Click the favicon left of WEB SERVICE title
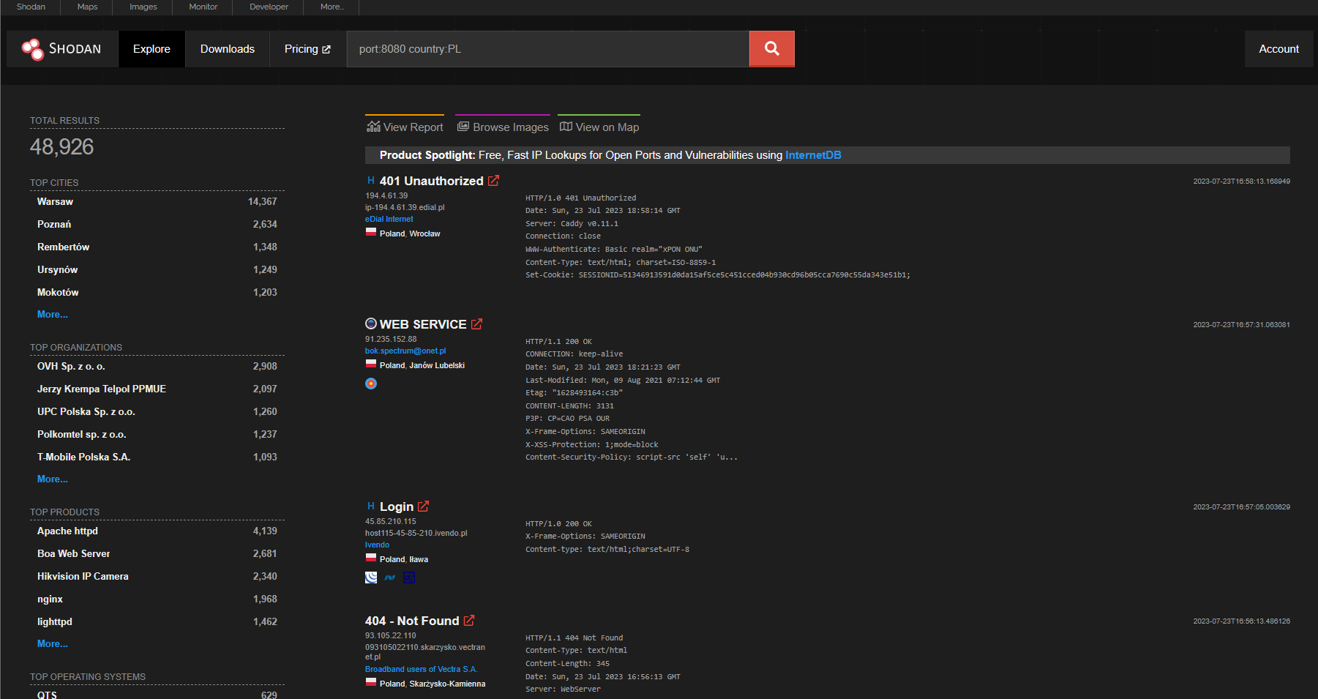 371,324
